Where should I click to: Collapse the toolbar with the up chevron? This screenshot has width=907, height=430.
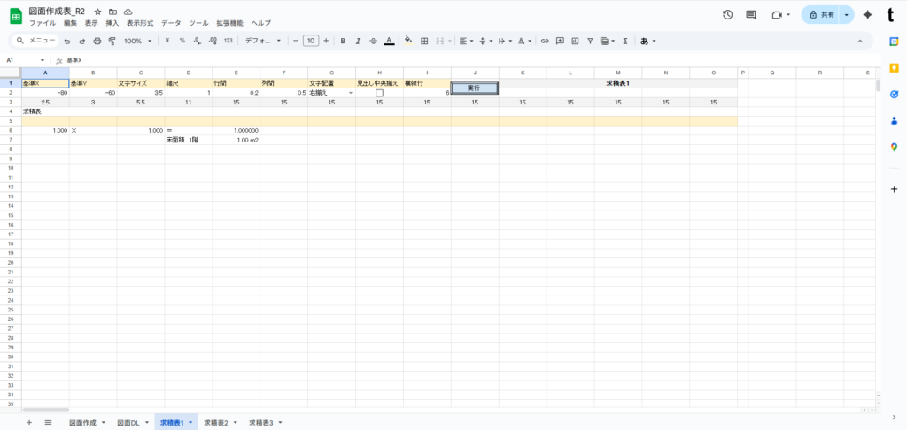[x=860, y=41]
